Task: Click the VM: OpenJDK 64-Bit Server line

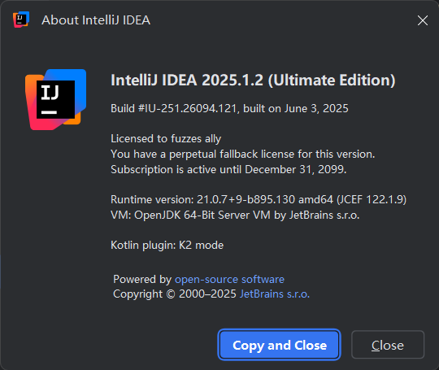Action: point(235,215)
